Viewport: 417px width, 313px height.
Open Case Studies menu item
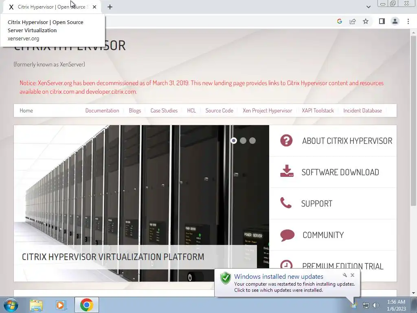[164, 110]
